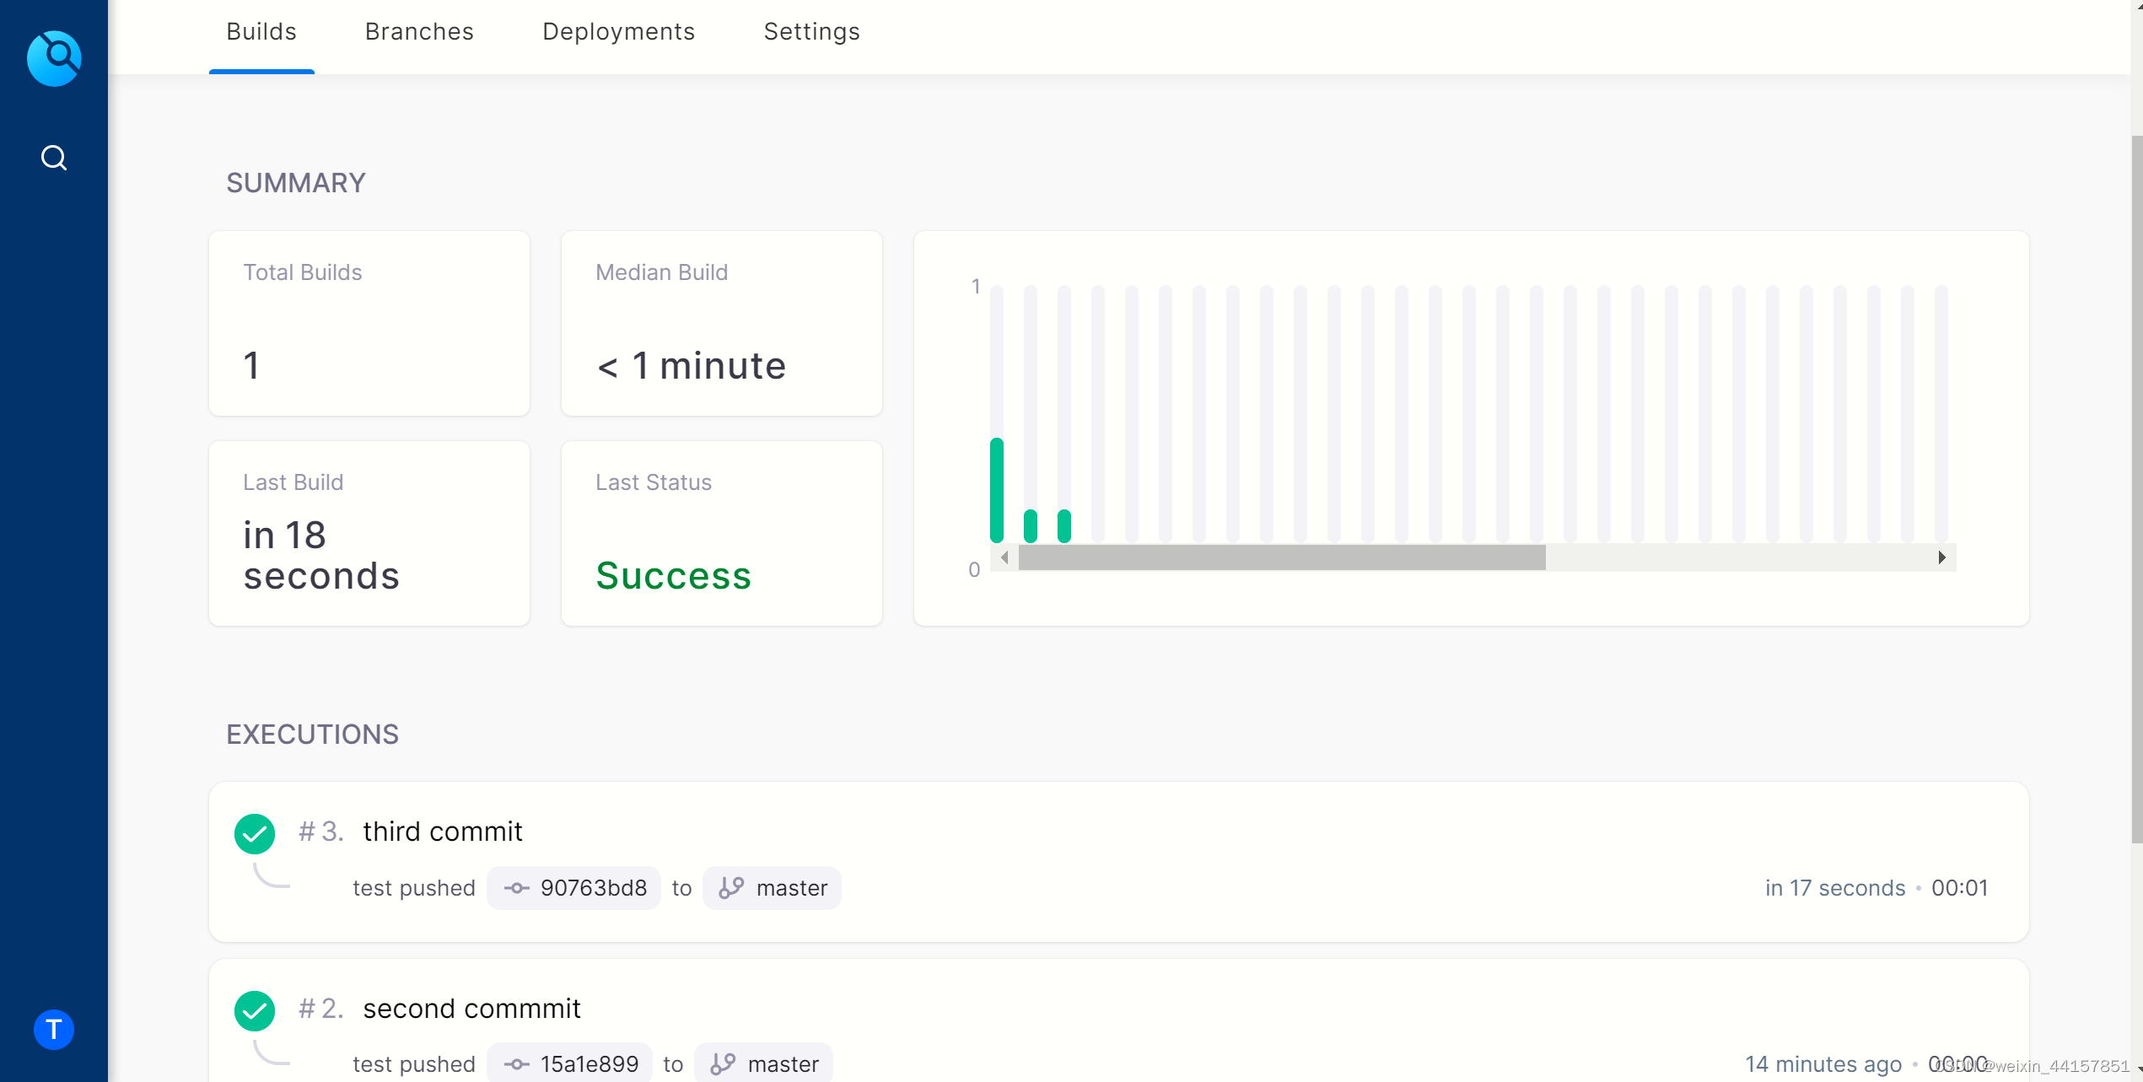Click the circular app logo icon
The height and width of the screenshot is (1082, 2143).
(54, 55)
